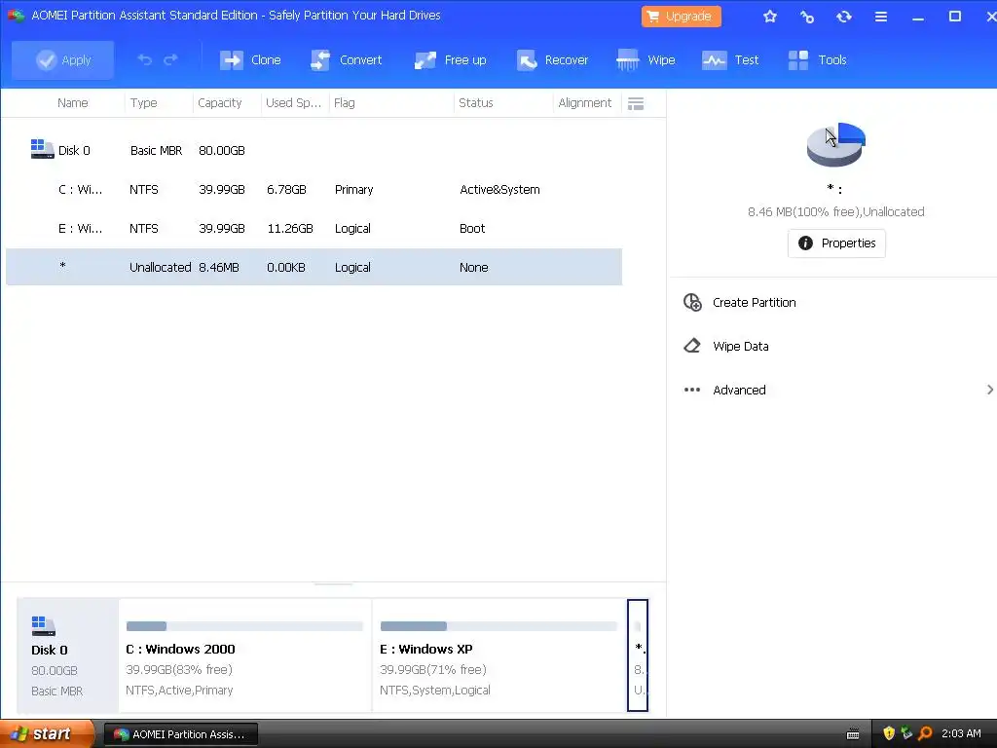Click the orange magnifier tray icon
Image resolution: width=997 pixels, height=748 pixels.
pos(925,733)
